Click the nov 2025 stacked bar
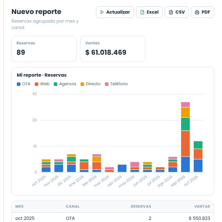Screen dimensions: 222x222 pyautogui.click(x=59, y=166)
